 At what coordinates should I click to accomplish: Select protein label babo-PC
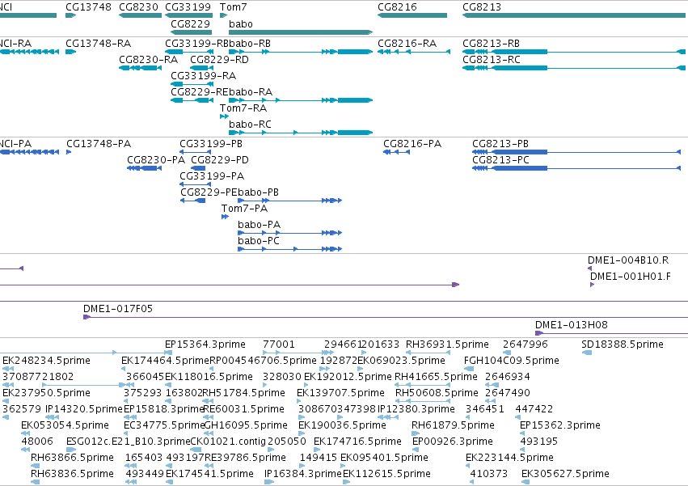[x=259, y=241]
